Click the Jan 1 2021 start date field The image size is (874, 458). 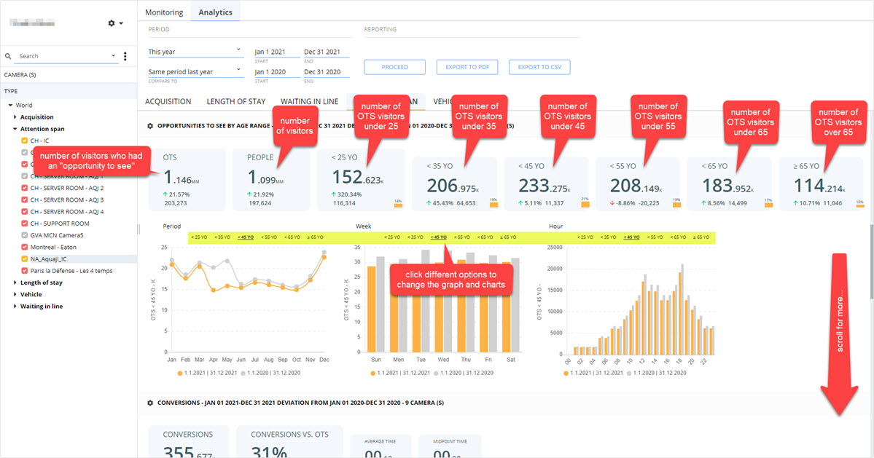[277, 52]
